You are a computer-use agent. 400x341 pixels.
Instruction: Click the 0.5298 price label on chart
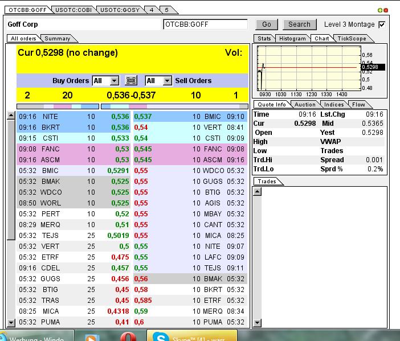[x=373, y=67]
